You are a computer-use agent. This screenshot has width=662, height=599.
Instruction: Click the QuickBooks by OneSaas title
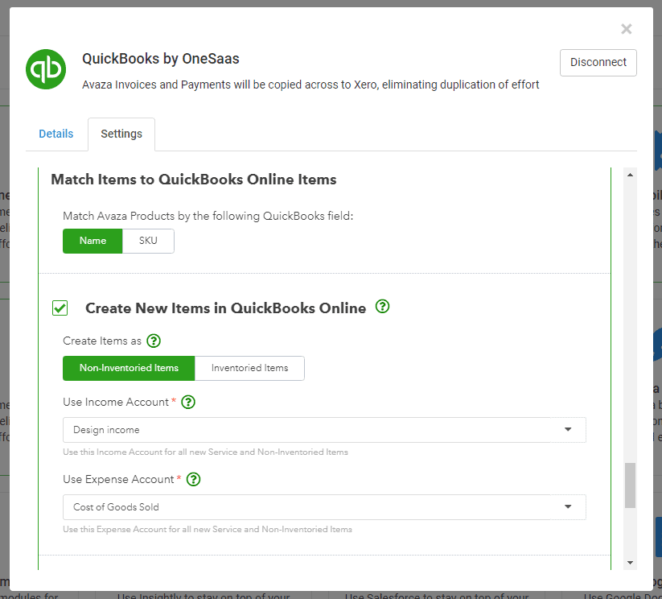[160, 59]
